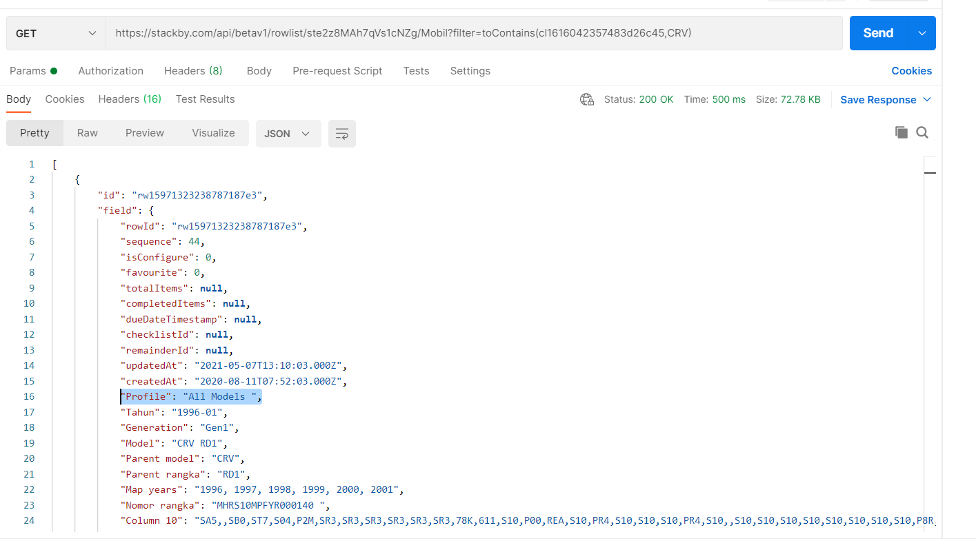
Task: Expand the Save Response dropdown
Action: pyautogui.click(x=927, y=99)
